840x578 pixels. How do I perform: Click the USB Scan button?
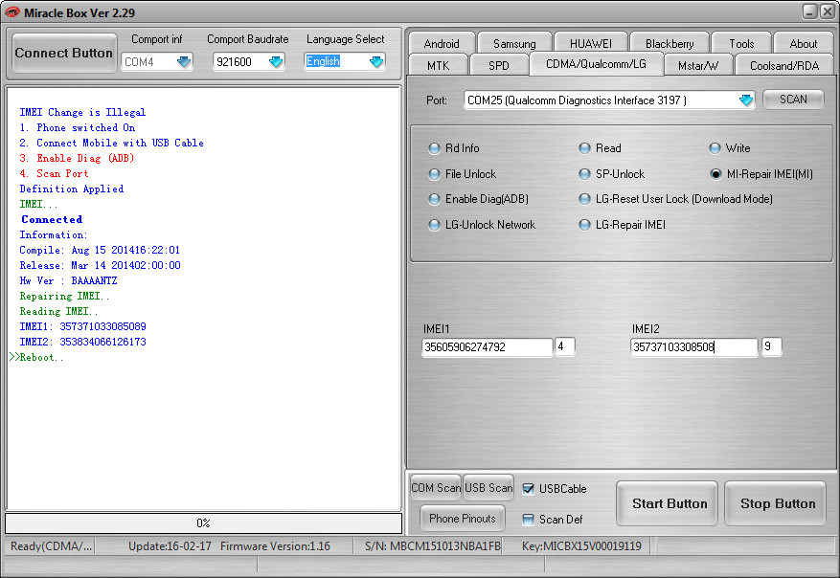488,487
